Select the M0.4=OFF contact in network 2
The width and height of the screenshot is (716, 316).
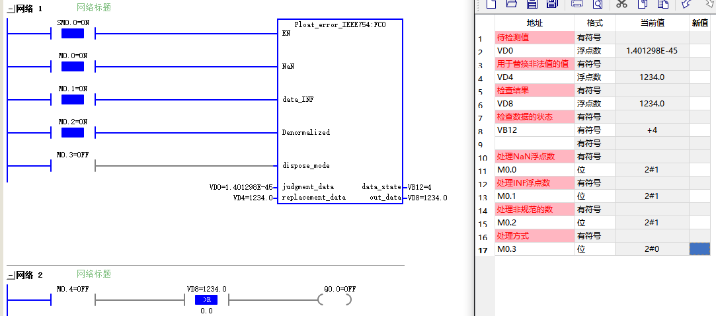(x=73, y=299)
